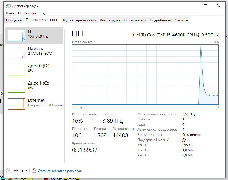Screen dimensions: 228x180
Task: Maximize the Диспетчер задач window
Action: point(206,6)
